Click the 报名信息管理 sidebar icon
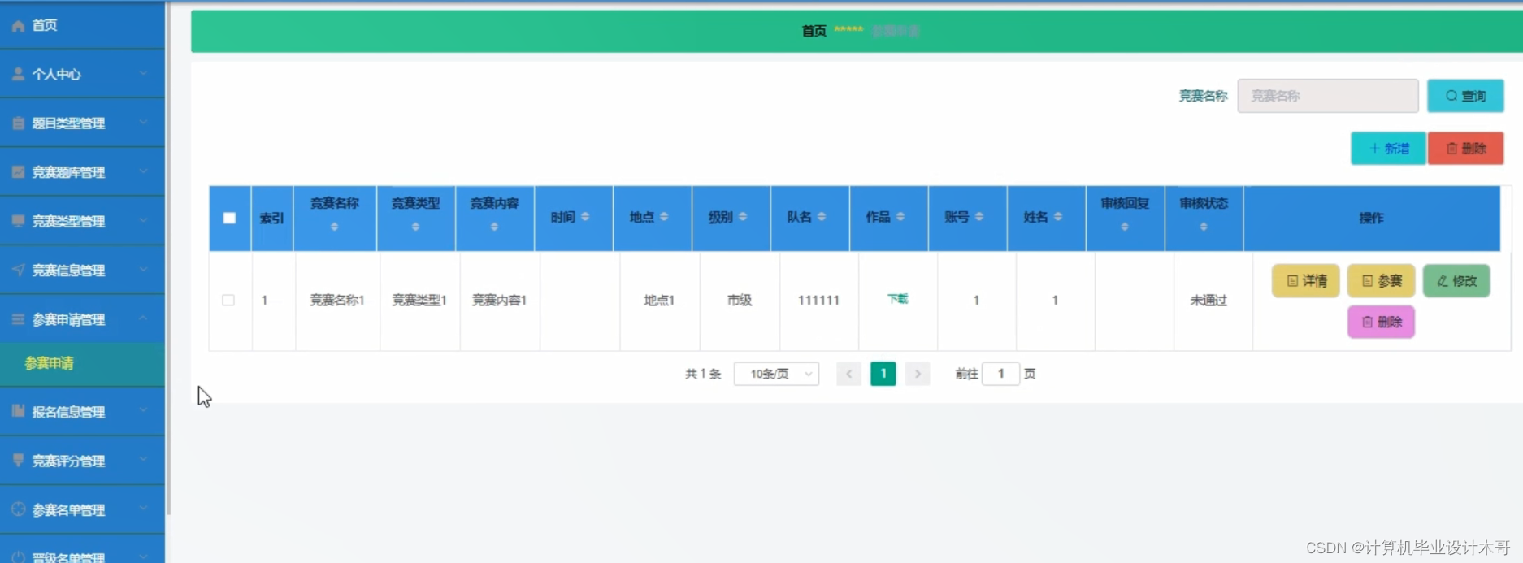 point(18,411)
